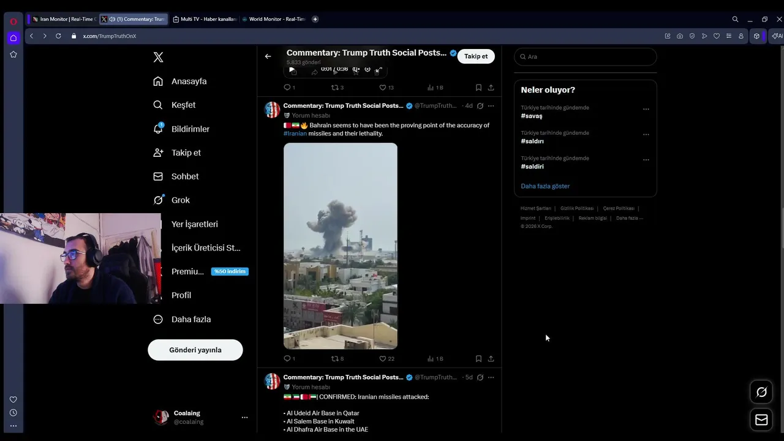The width and height of the screenshot is (784, 441).
Task: Open Opera menu logo button
Action: click(13, 21)
